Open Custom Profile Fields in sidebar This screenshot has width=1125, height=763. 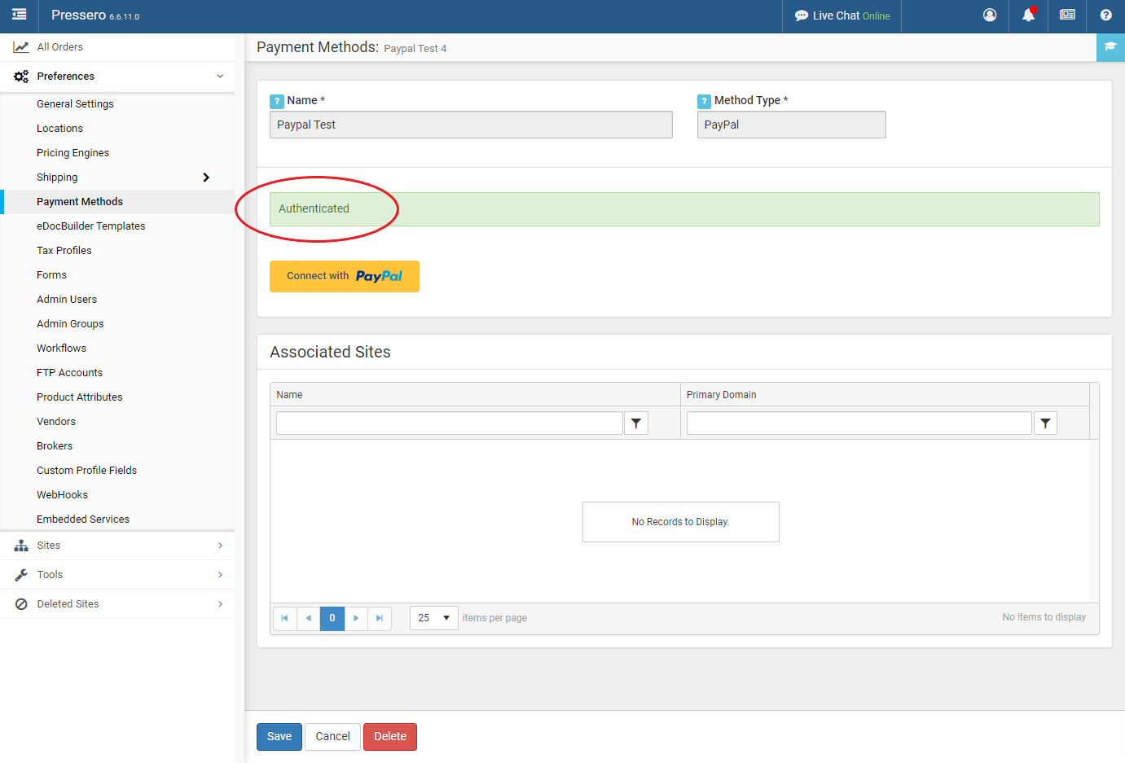pyautogui.click(x=86, y=471)
